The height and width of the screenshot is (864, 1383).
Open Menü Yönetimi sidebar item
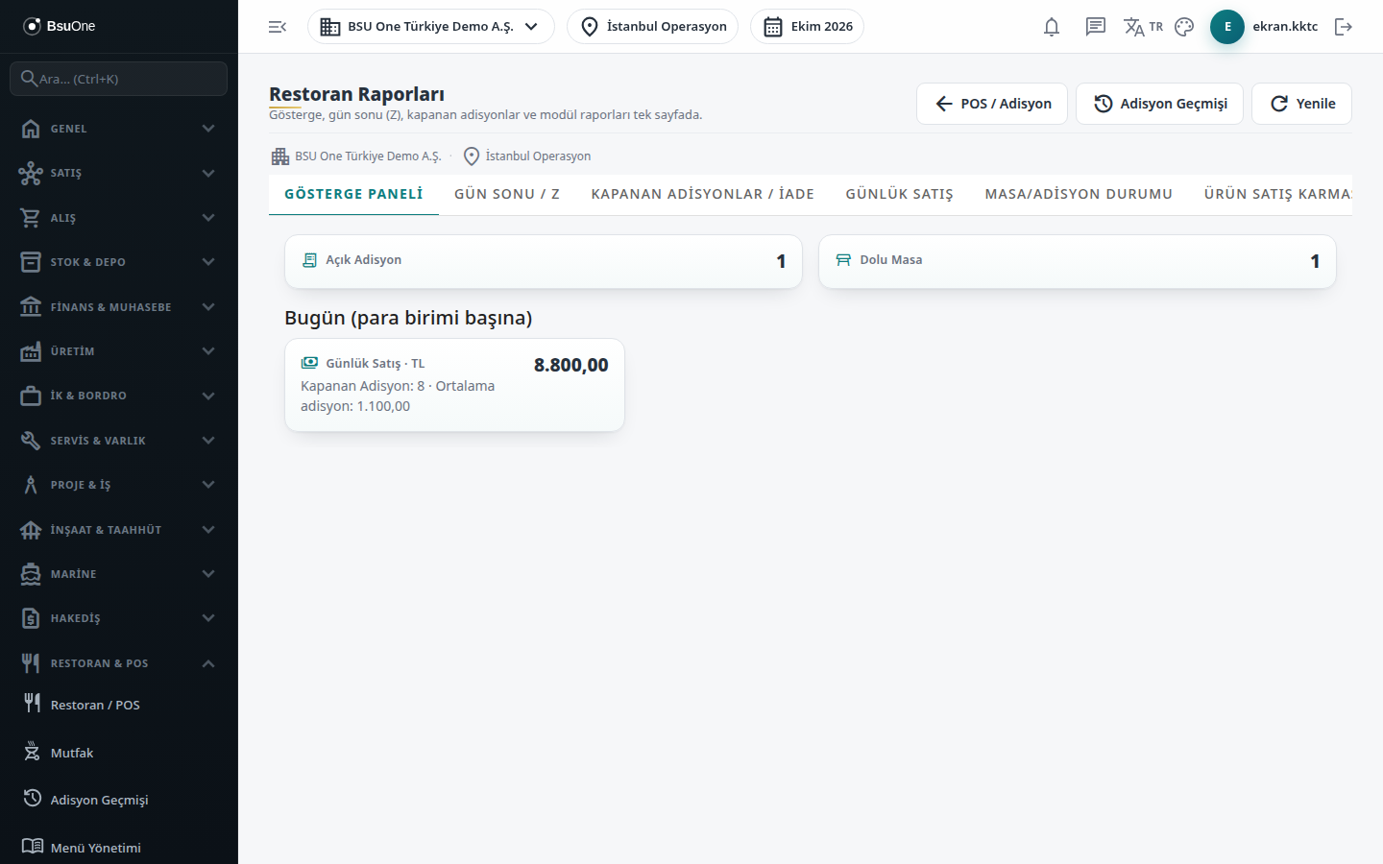119,847
